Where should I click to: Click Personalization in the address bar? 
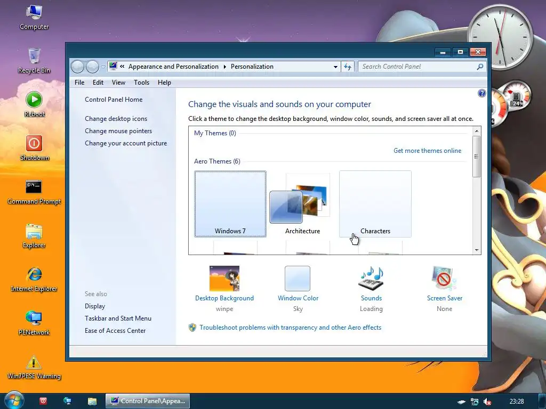coord(252,67)
